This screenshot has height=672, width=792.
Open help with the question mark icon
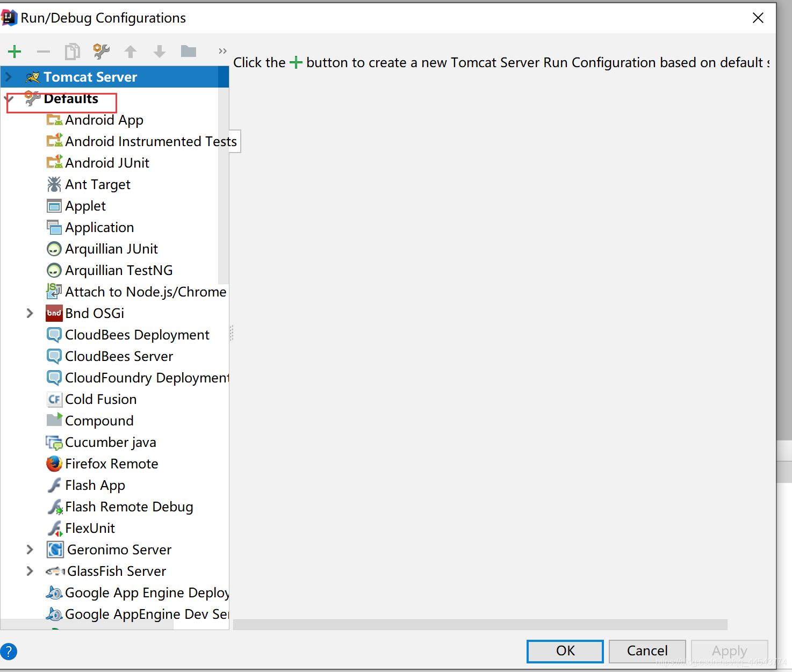click(x=9, y=652)
